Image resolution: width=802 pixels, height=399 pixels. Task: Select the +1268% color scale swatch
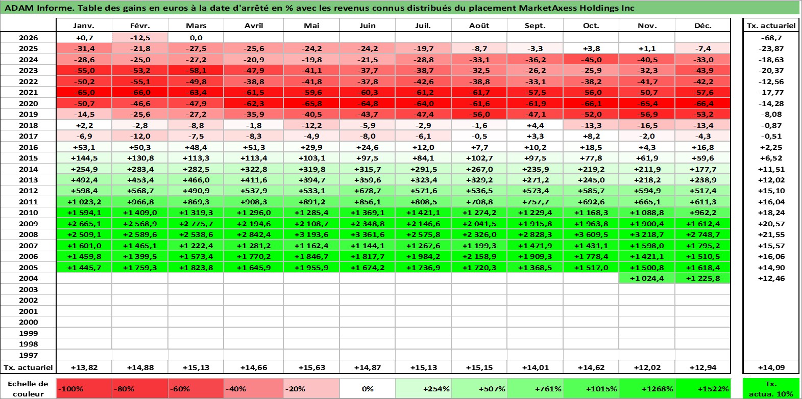click(647, 388)
